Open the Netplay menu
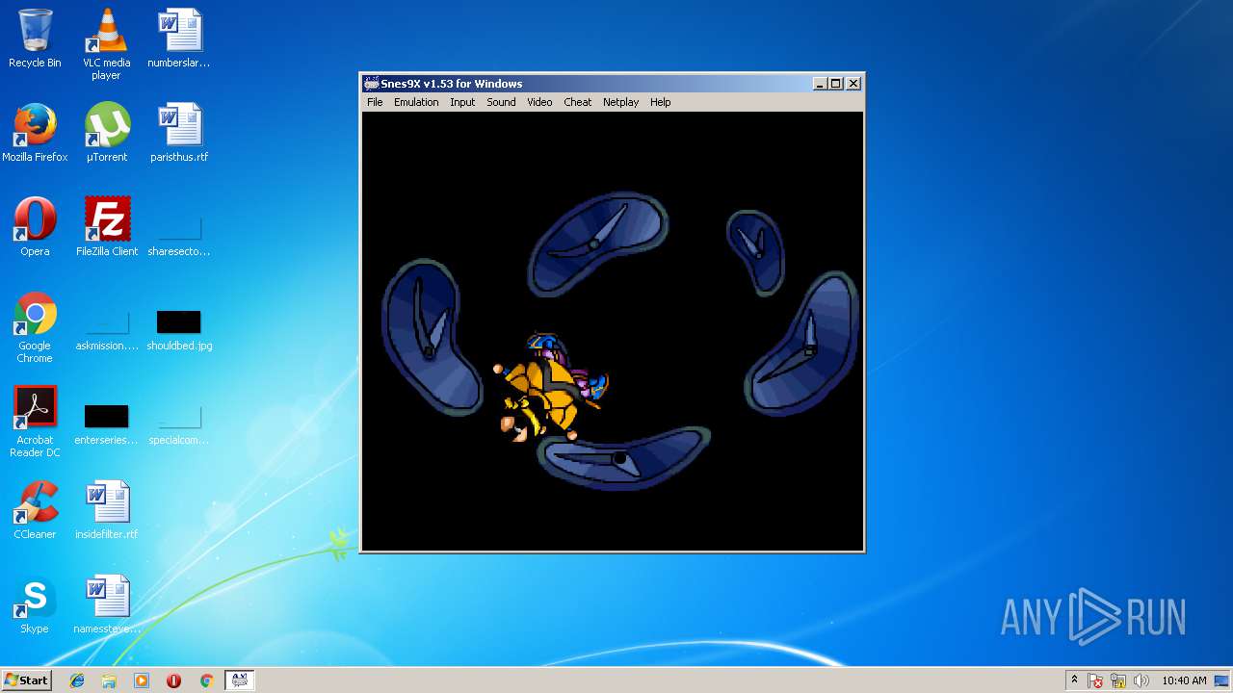 point(620,102)
